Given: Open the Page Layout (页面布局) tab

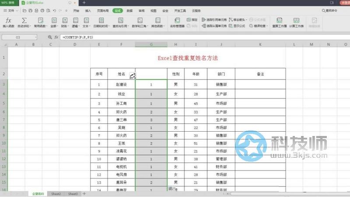Looking at the screenshot, I should pyautogui.click(x=103, y=10).
